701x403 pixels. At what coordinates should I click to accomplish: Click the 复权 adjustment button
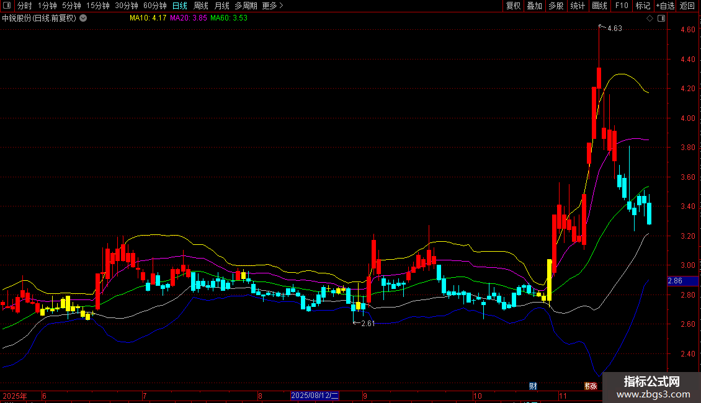coord(513,6)
